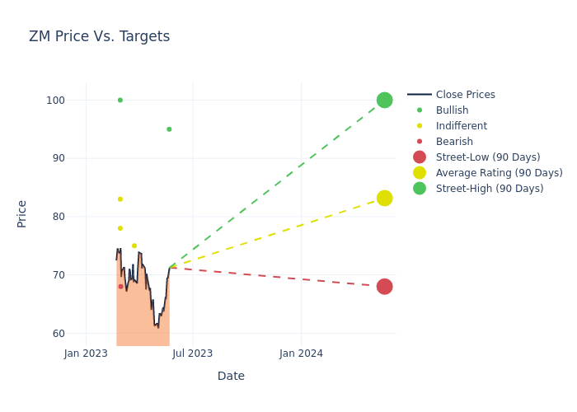This screenshot has width=577, height=412.
Task: Toggle Bullish series in legend
Action: pos(452,110)
